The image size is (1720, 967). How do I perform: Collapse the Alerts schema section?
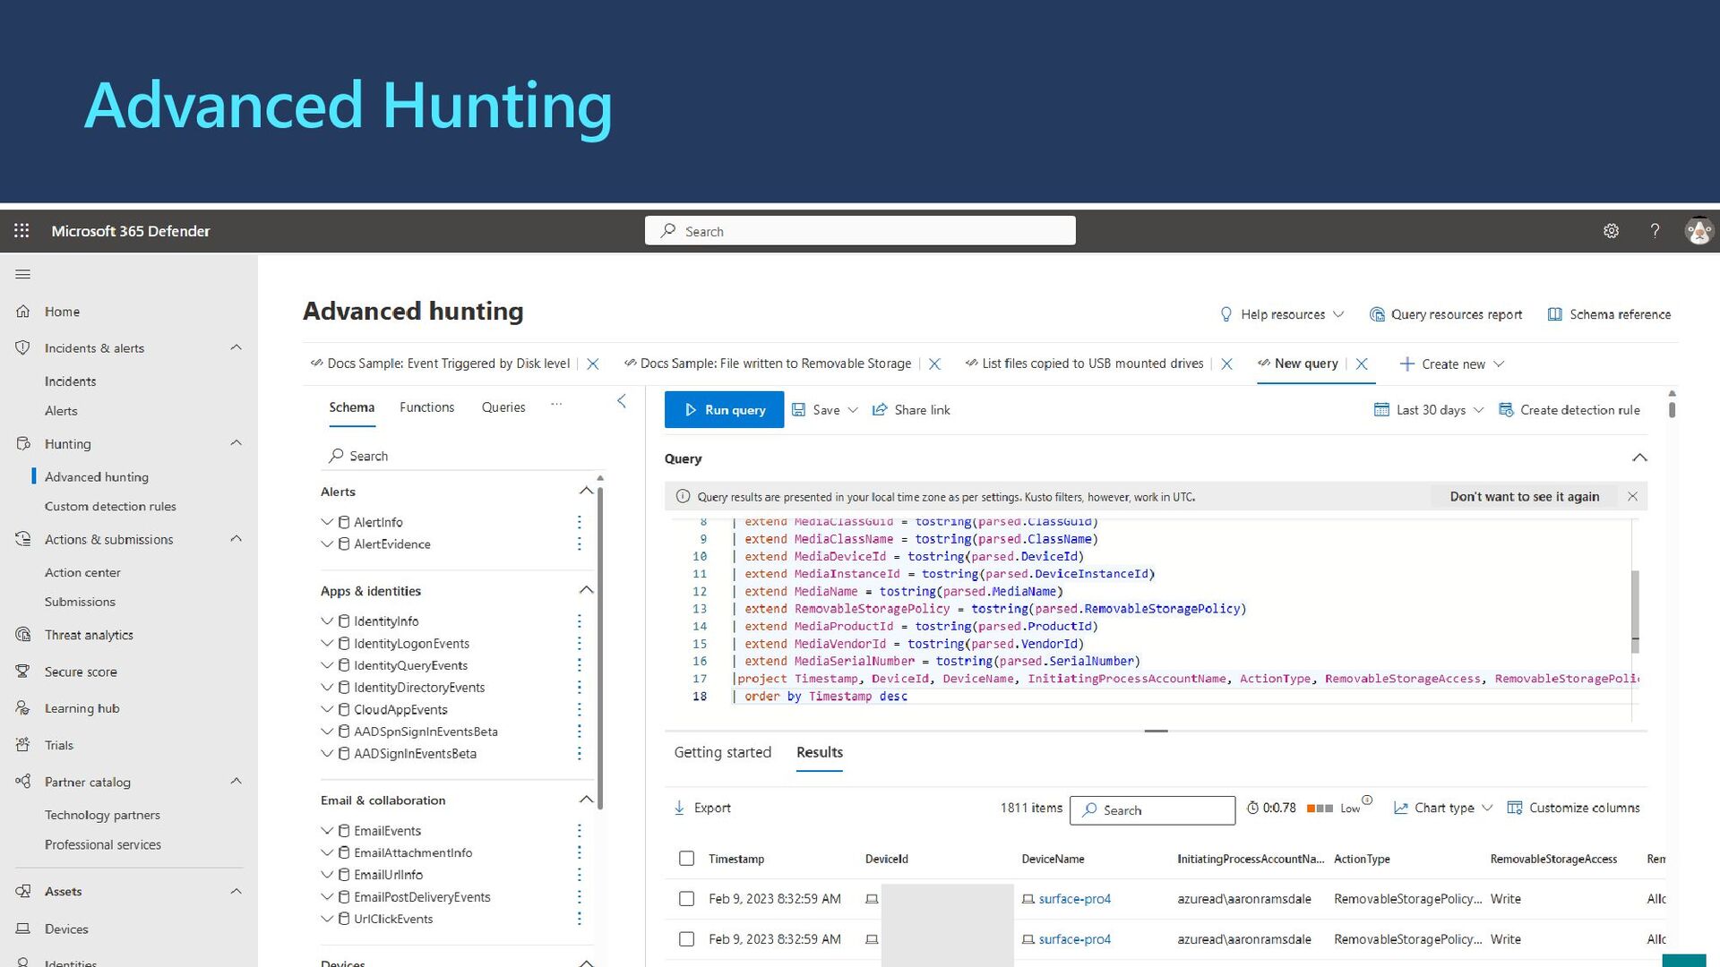pos(586,491)
